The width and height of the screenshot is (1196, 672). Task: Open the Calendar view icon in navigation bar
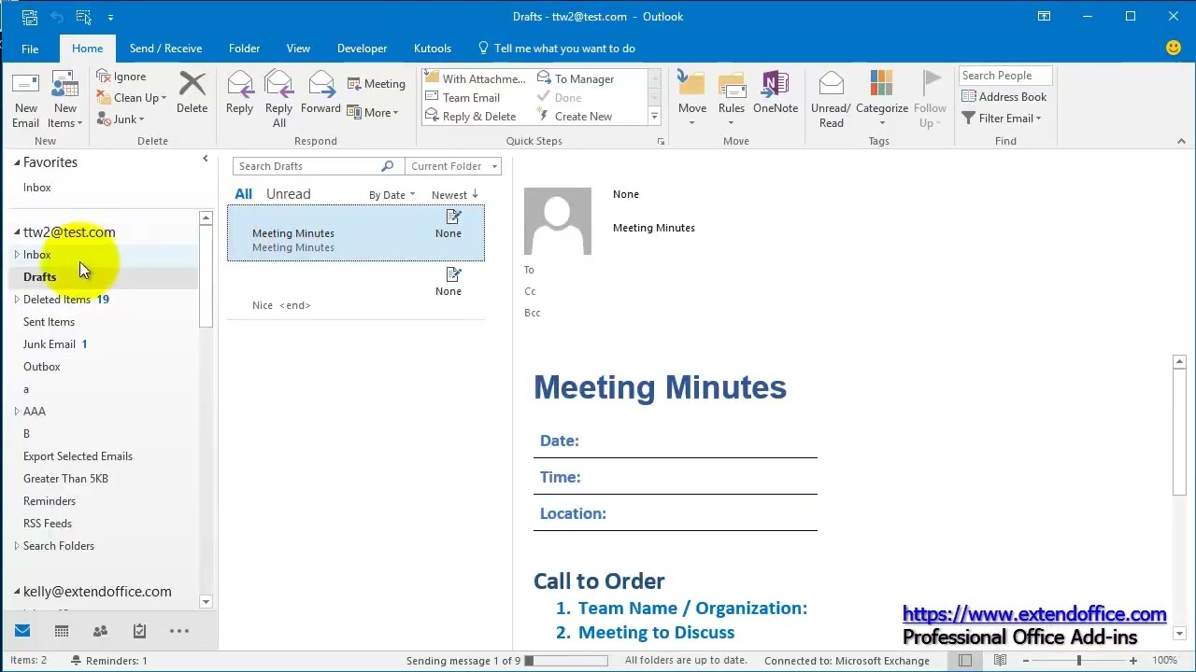tap(62, 631)
